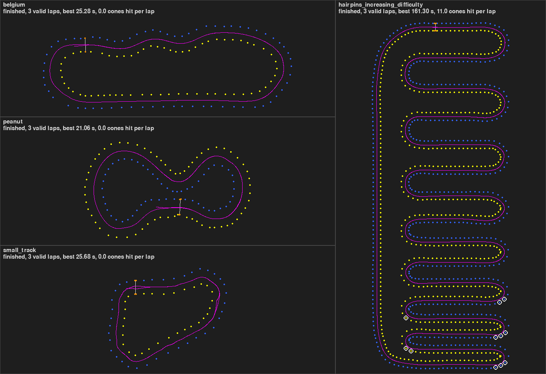The width and height of the screenshot is (546, 374).
Task: Click the topmost circled yellow cone in hairpins track
Action: (x=406, y=318)
